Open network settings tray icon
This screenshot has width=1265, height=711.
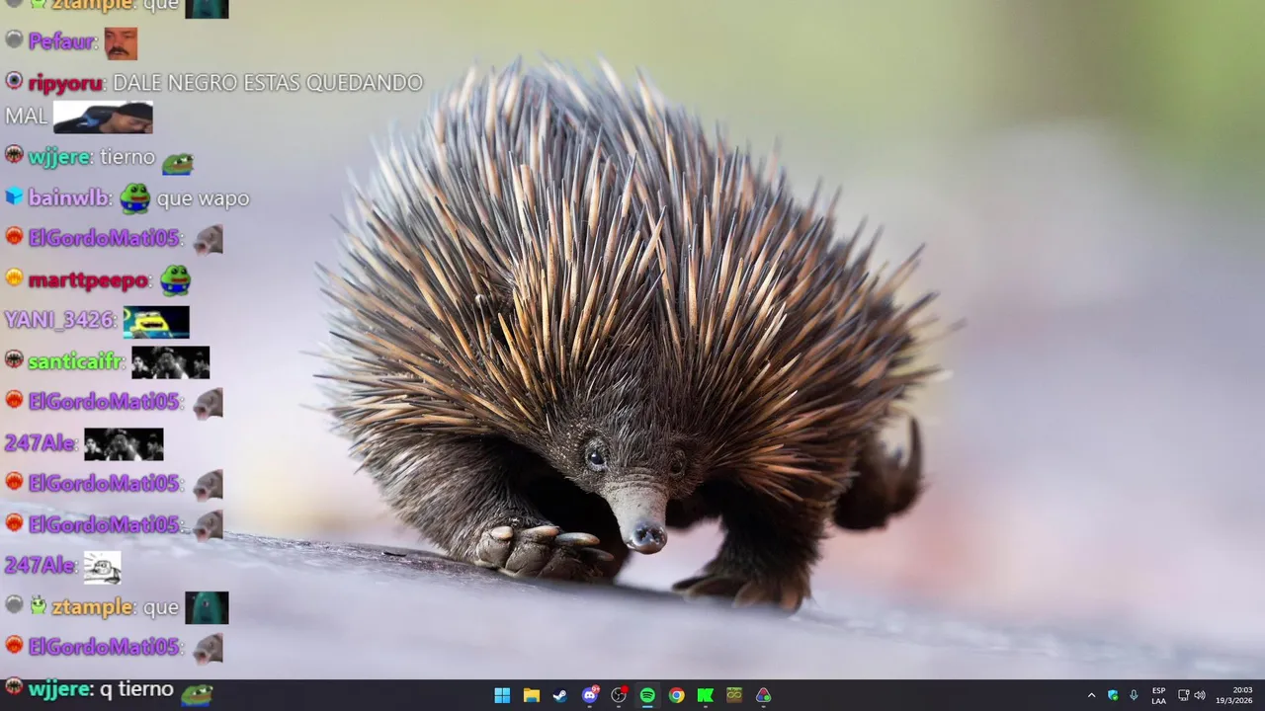(x=1183, y=695)
